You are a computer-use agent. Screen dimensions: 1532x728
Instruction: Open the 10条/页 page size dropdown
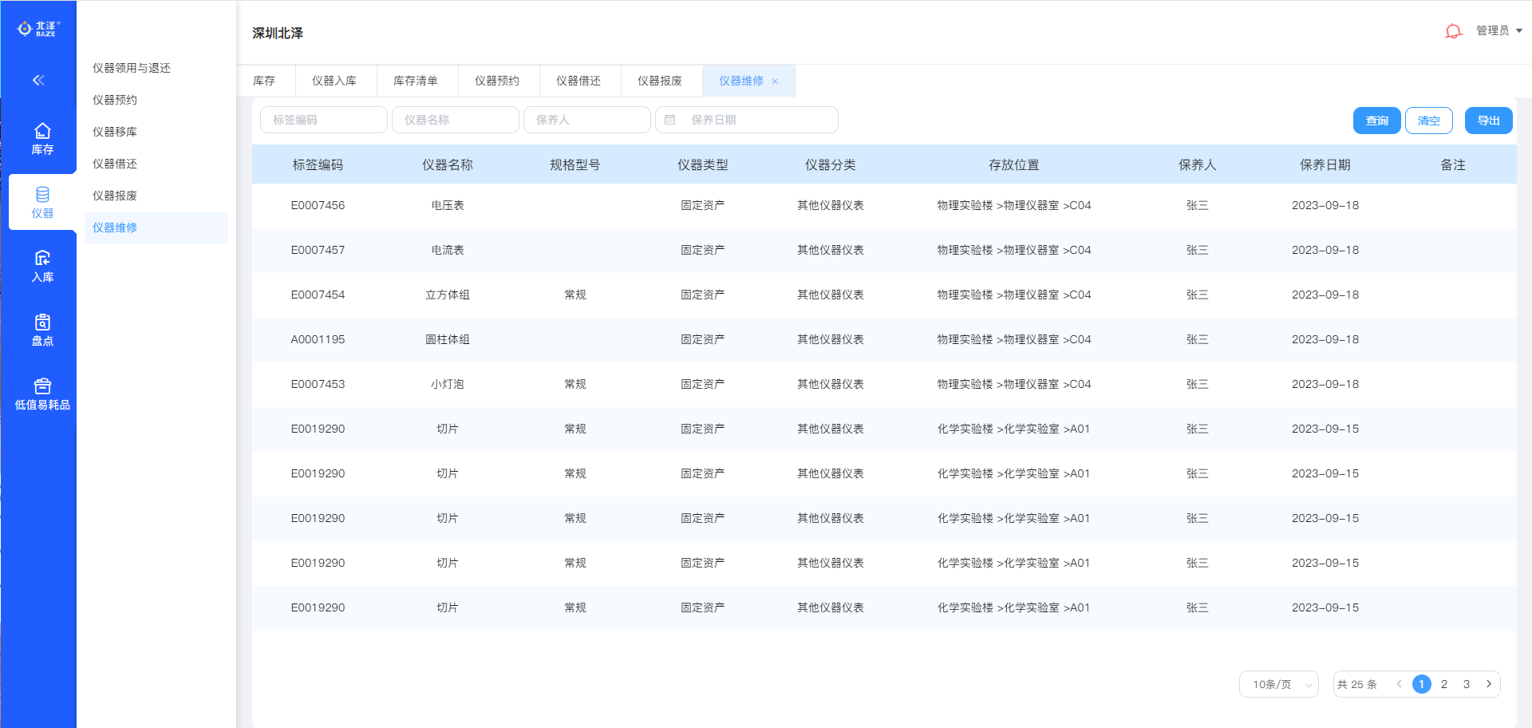1278,684
